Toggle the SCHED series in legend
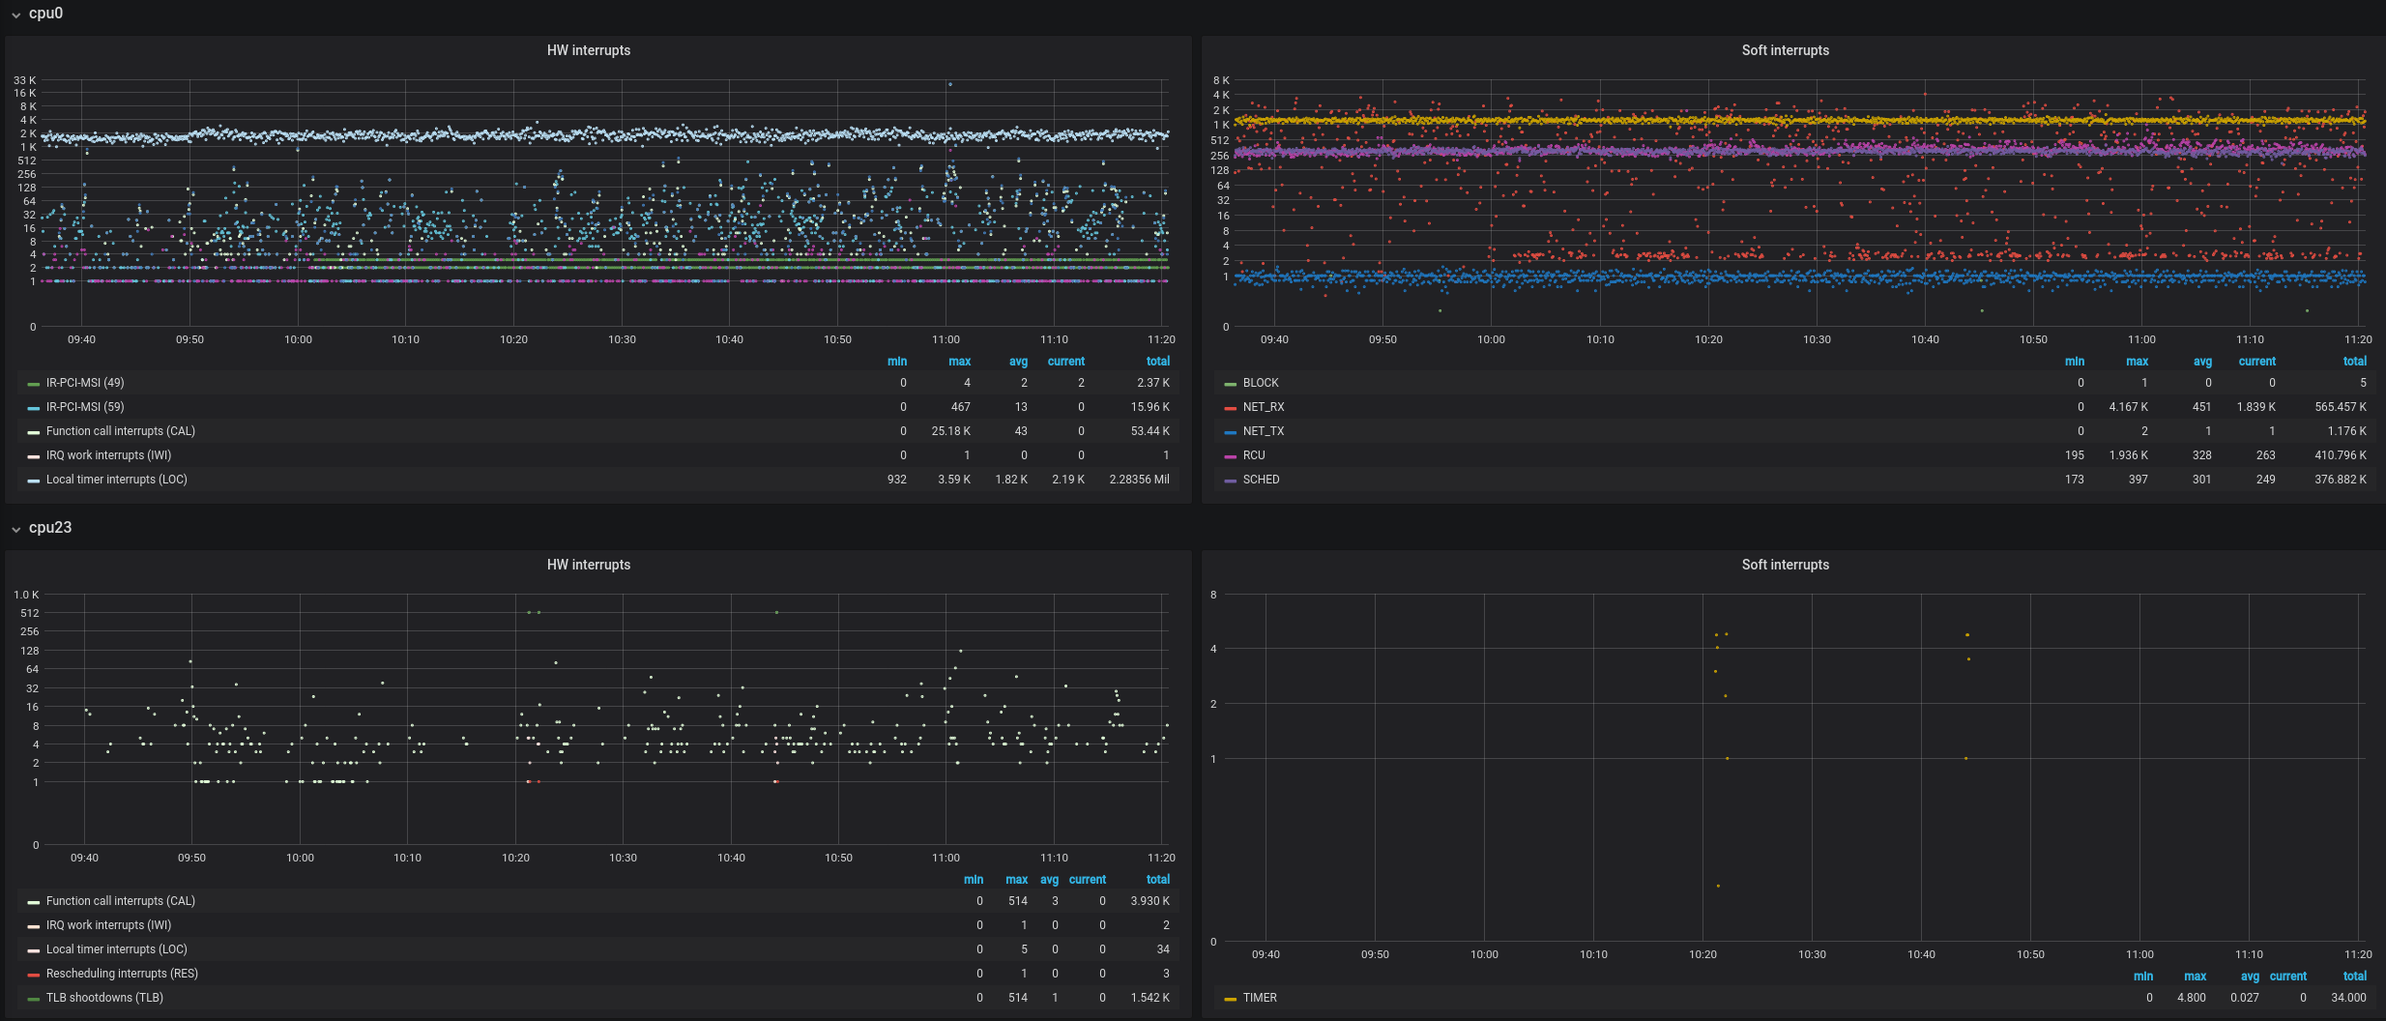This screenshot has width=2386, height=1021. pos(1261,480)
